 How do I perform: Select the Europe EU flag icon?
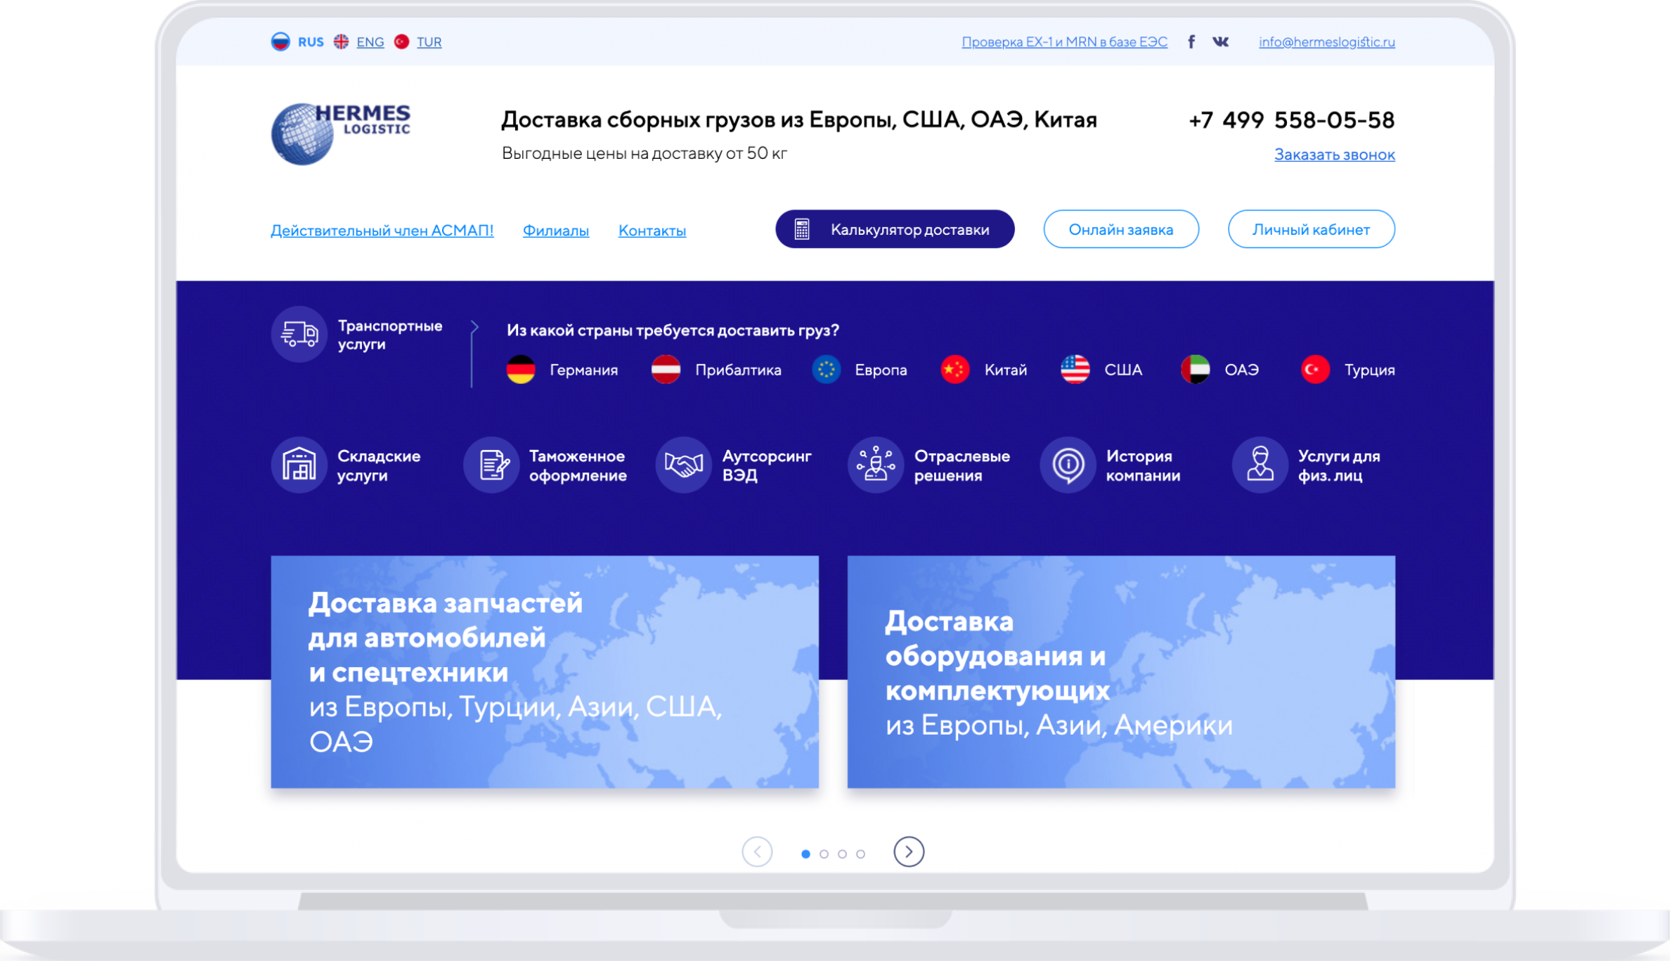point(827,370)
